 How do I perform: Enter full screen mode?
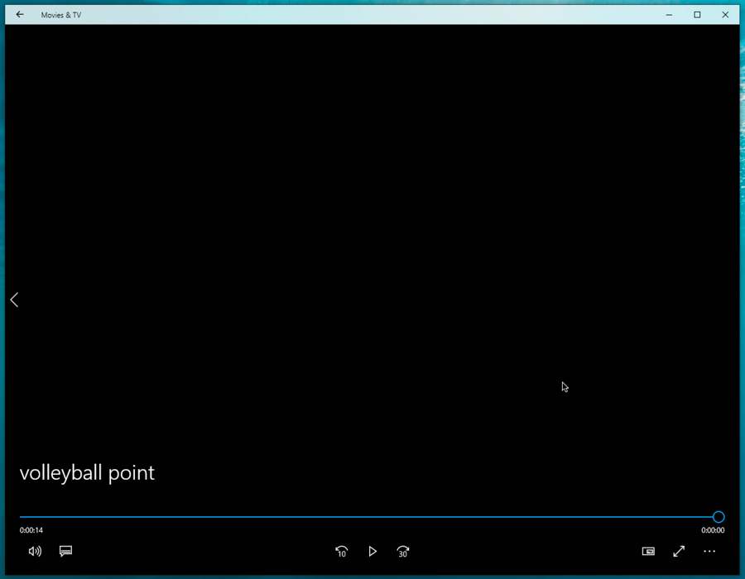tap(679, 551)
